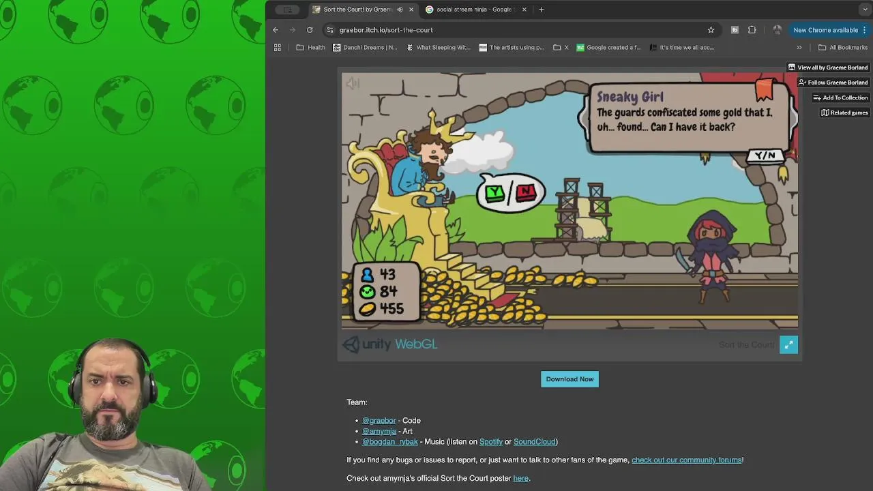Open the SoundCloud link
The width and height of the screenshot is (873, 491).
(x=535, y=442)
